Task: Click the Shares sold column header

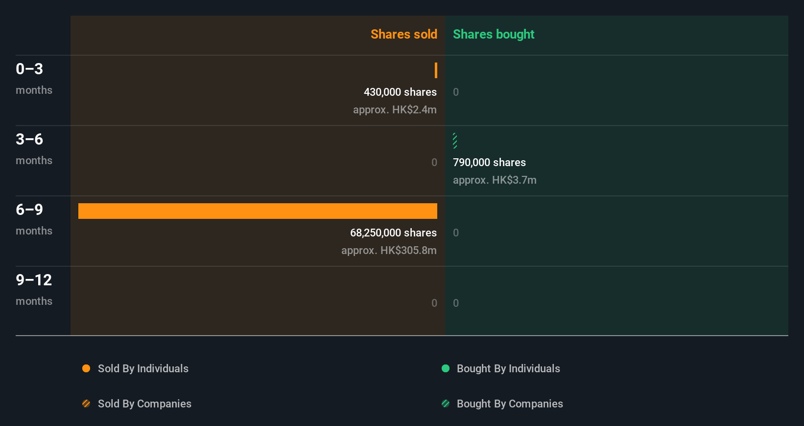Action: click(404, 34)
